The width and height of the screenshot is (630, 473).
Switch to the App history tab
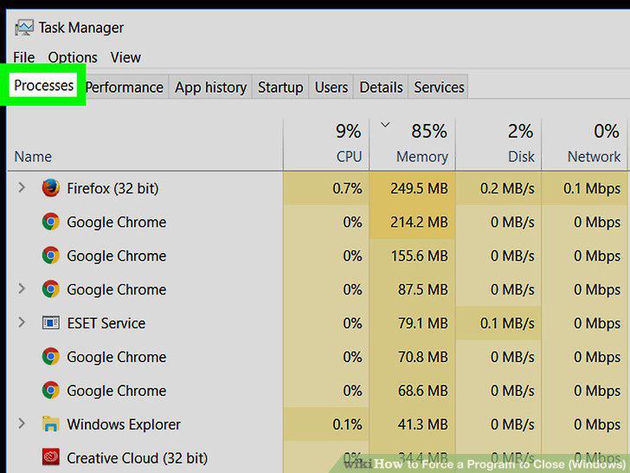coord(210,87)
